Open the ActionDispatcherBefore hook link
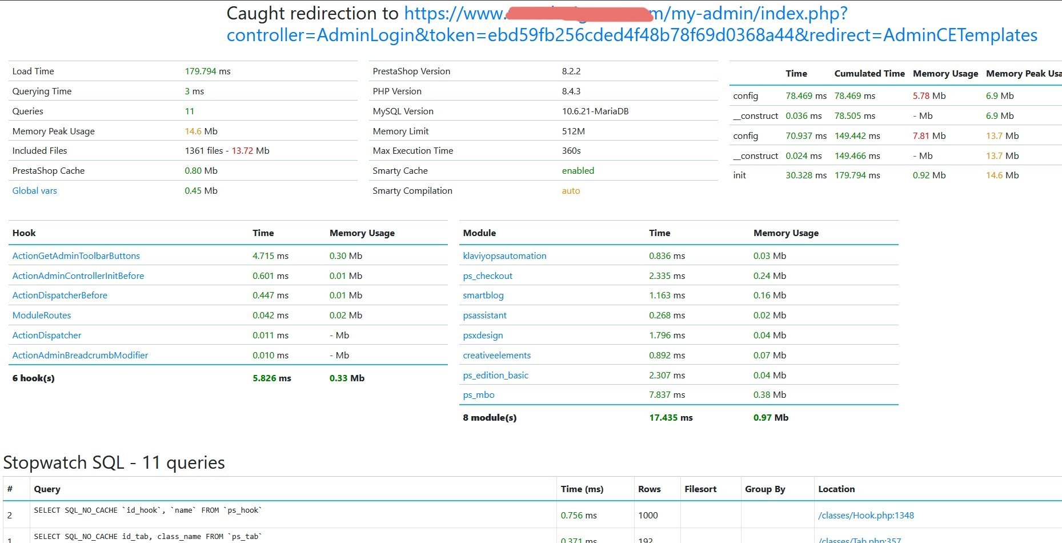Viewport: 1062px width, 543px height. coord(60,296)
